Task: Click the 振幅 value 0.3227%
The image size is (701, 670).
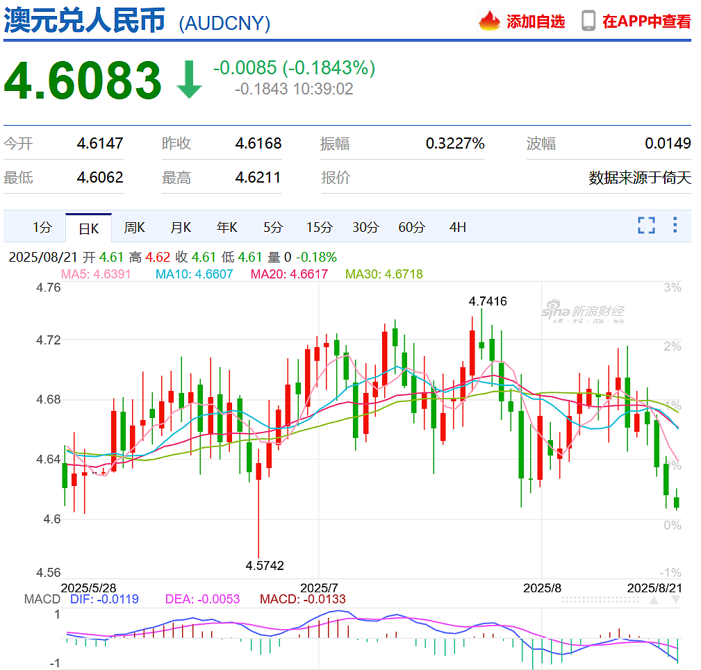Action: point(455,144)
